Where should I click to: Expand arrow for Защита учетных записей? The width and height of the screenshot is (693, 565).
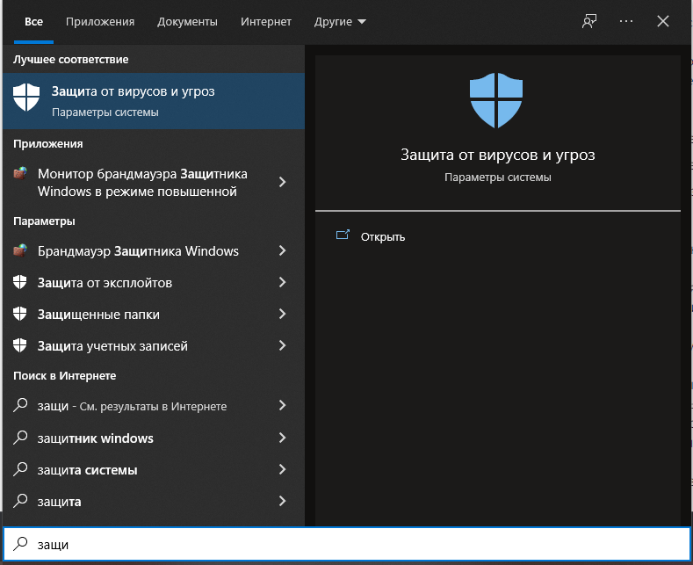(283, 345)
